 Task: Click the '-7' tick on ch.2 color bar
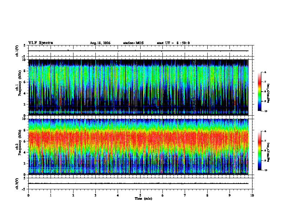(265, 141)
